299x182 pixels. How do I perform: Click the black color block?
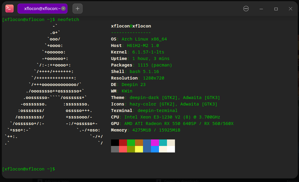pyautogui.click(x=115, y=143)
